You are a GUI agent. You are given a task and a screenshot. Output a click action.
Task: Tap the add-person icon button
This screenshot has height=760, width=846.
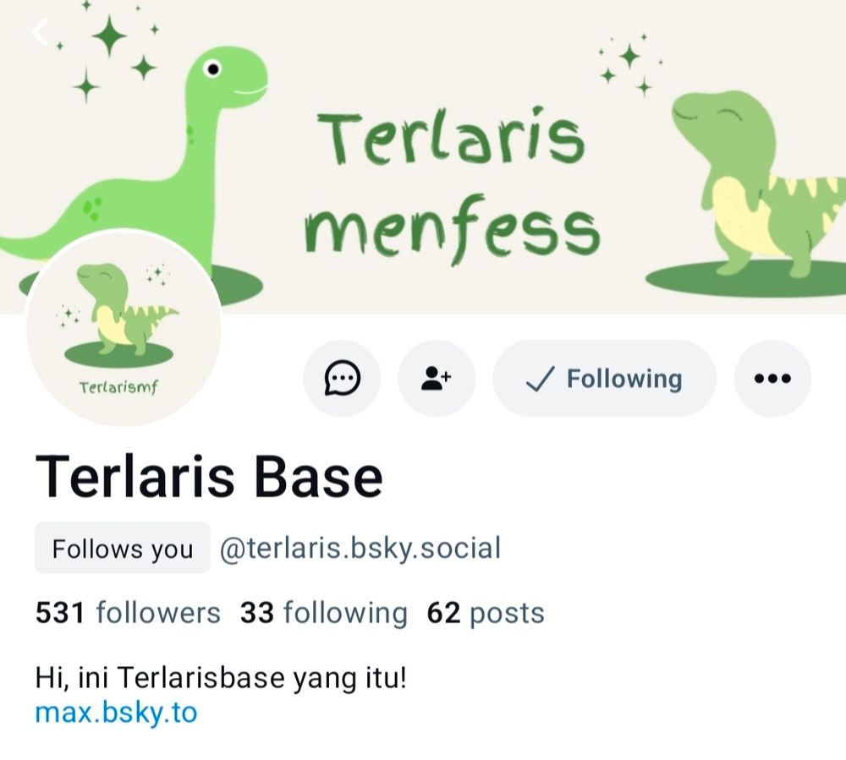(x=437, y=379)
